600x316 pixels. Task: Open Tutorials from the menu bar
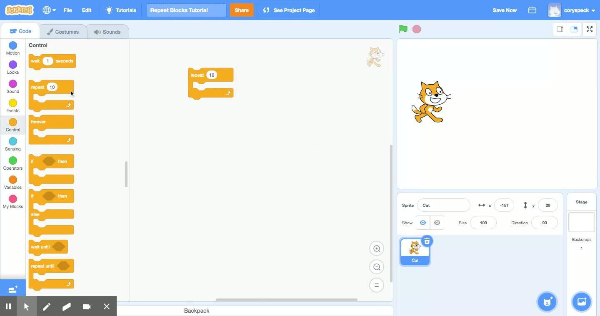(121, 10)
